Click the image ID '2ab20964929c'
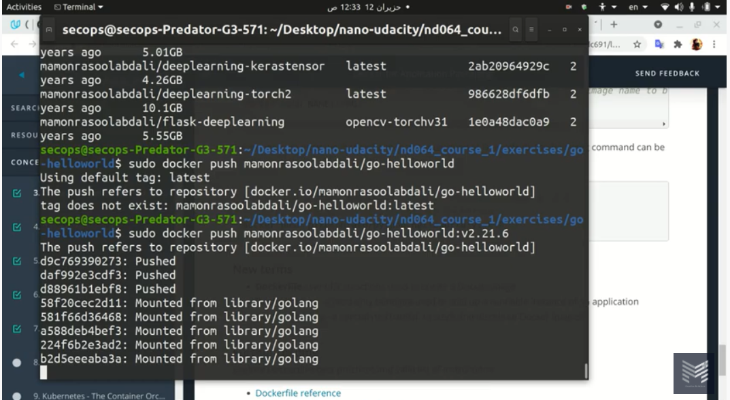The width and height of the screenshot is (730, 400). tap(508, 67)
